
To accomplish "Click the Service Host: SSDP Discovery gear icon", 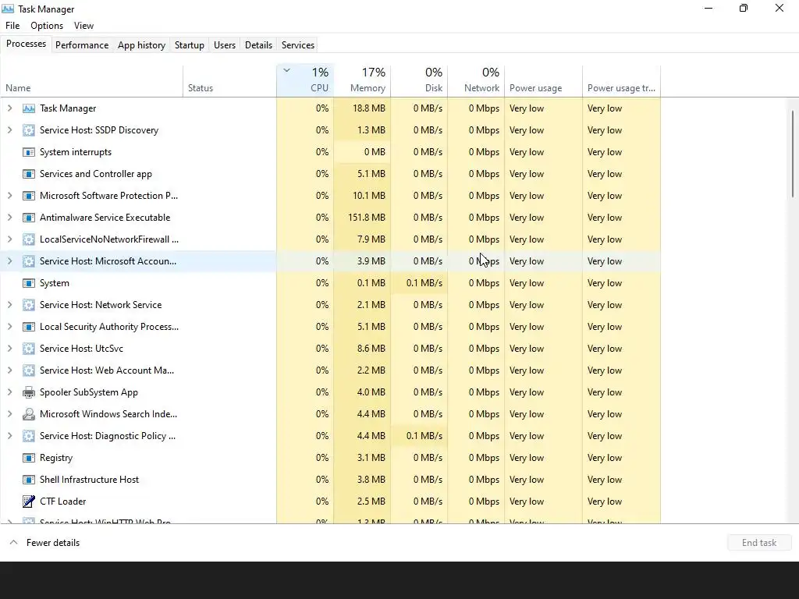I will [x=29, y=130].
